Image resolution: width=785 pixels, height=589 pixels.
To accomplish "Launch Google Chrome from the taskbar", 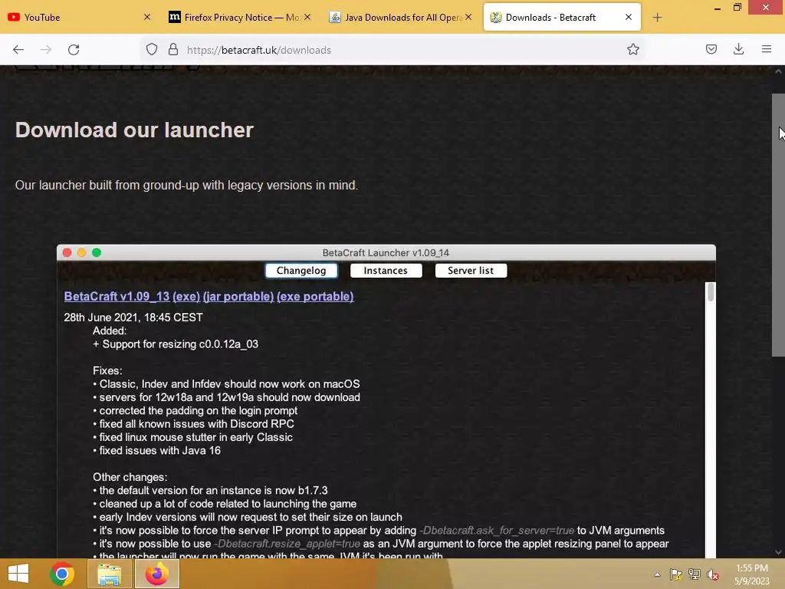I will pyautogui.click(x=62, y=574).
